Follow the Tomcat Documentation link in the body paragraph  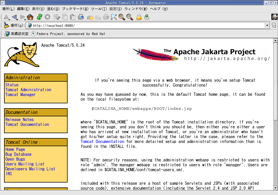coord(102,142)
